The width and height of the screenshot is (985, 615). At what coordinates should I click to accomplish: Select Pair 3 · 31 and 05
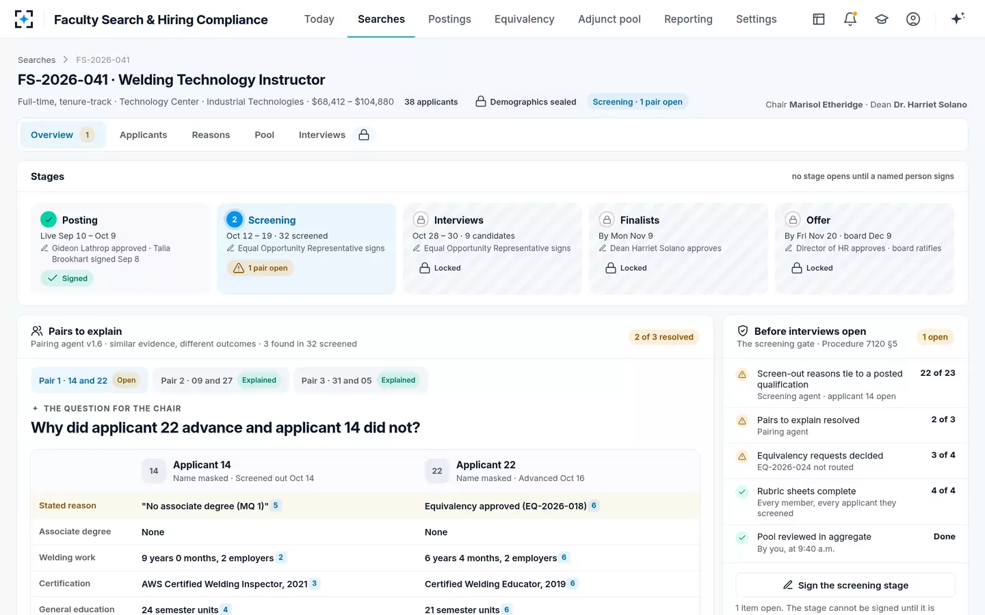[360, 381]
